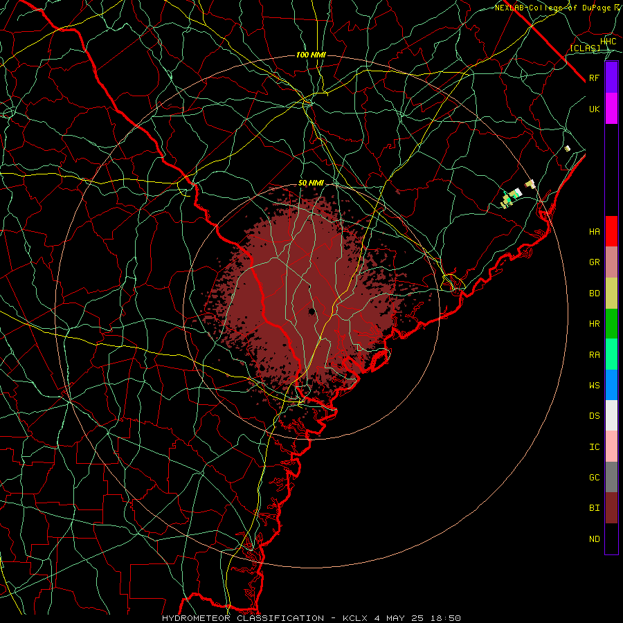Click the GC legend label
Screen dimensions: 623x623
point(594,478)
